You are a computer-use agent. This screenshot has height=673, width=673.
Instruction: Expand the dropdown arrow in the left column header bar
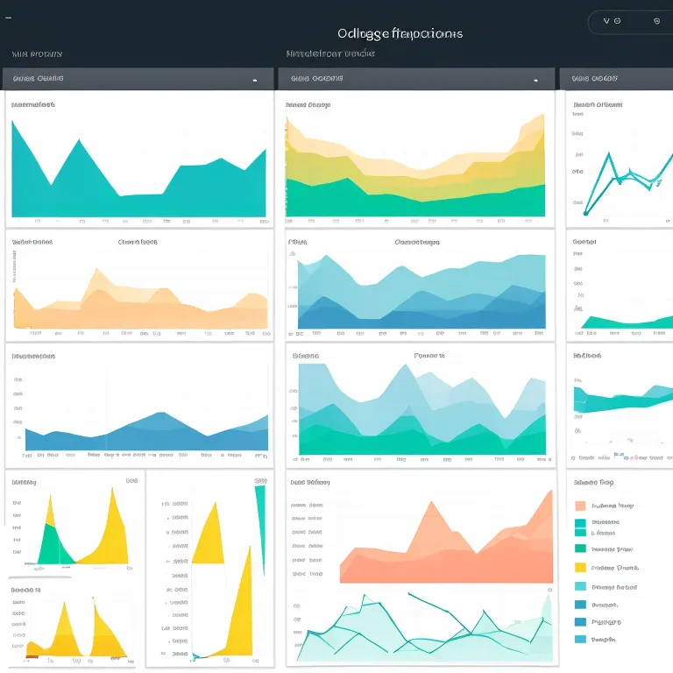(255, 80)
